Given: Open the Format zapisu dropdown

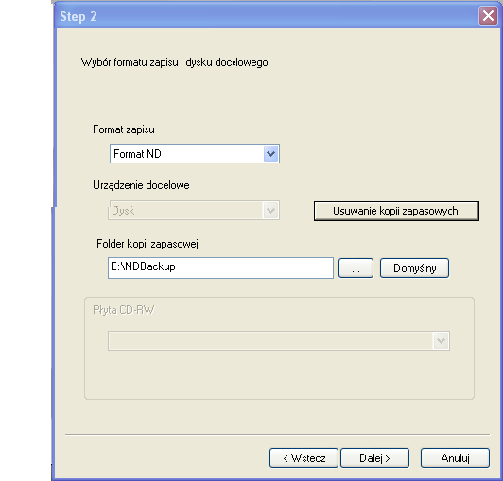Looking at the screenshot, I should 195,154.
